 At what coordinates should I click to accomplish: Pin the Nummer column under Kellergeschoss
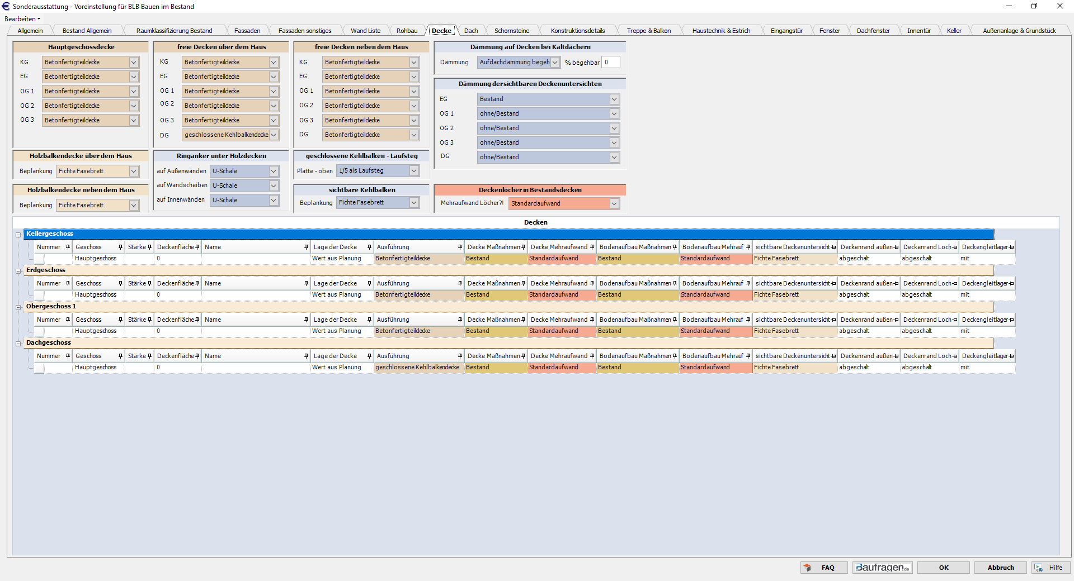point(68,247)
